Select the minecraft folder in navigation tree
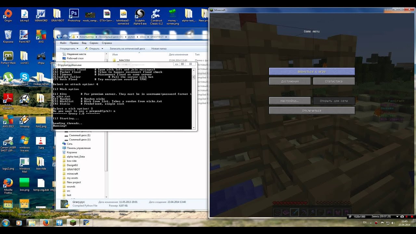Screen dimensions: 416x234 (70, 174)
